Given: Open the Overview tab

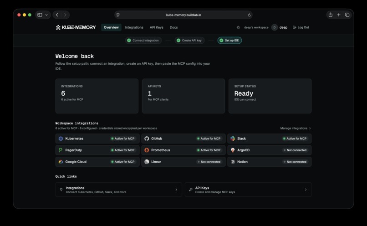Looking at the screenshot, I should tap(111, 27).
